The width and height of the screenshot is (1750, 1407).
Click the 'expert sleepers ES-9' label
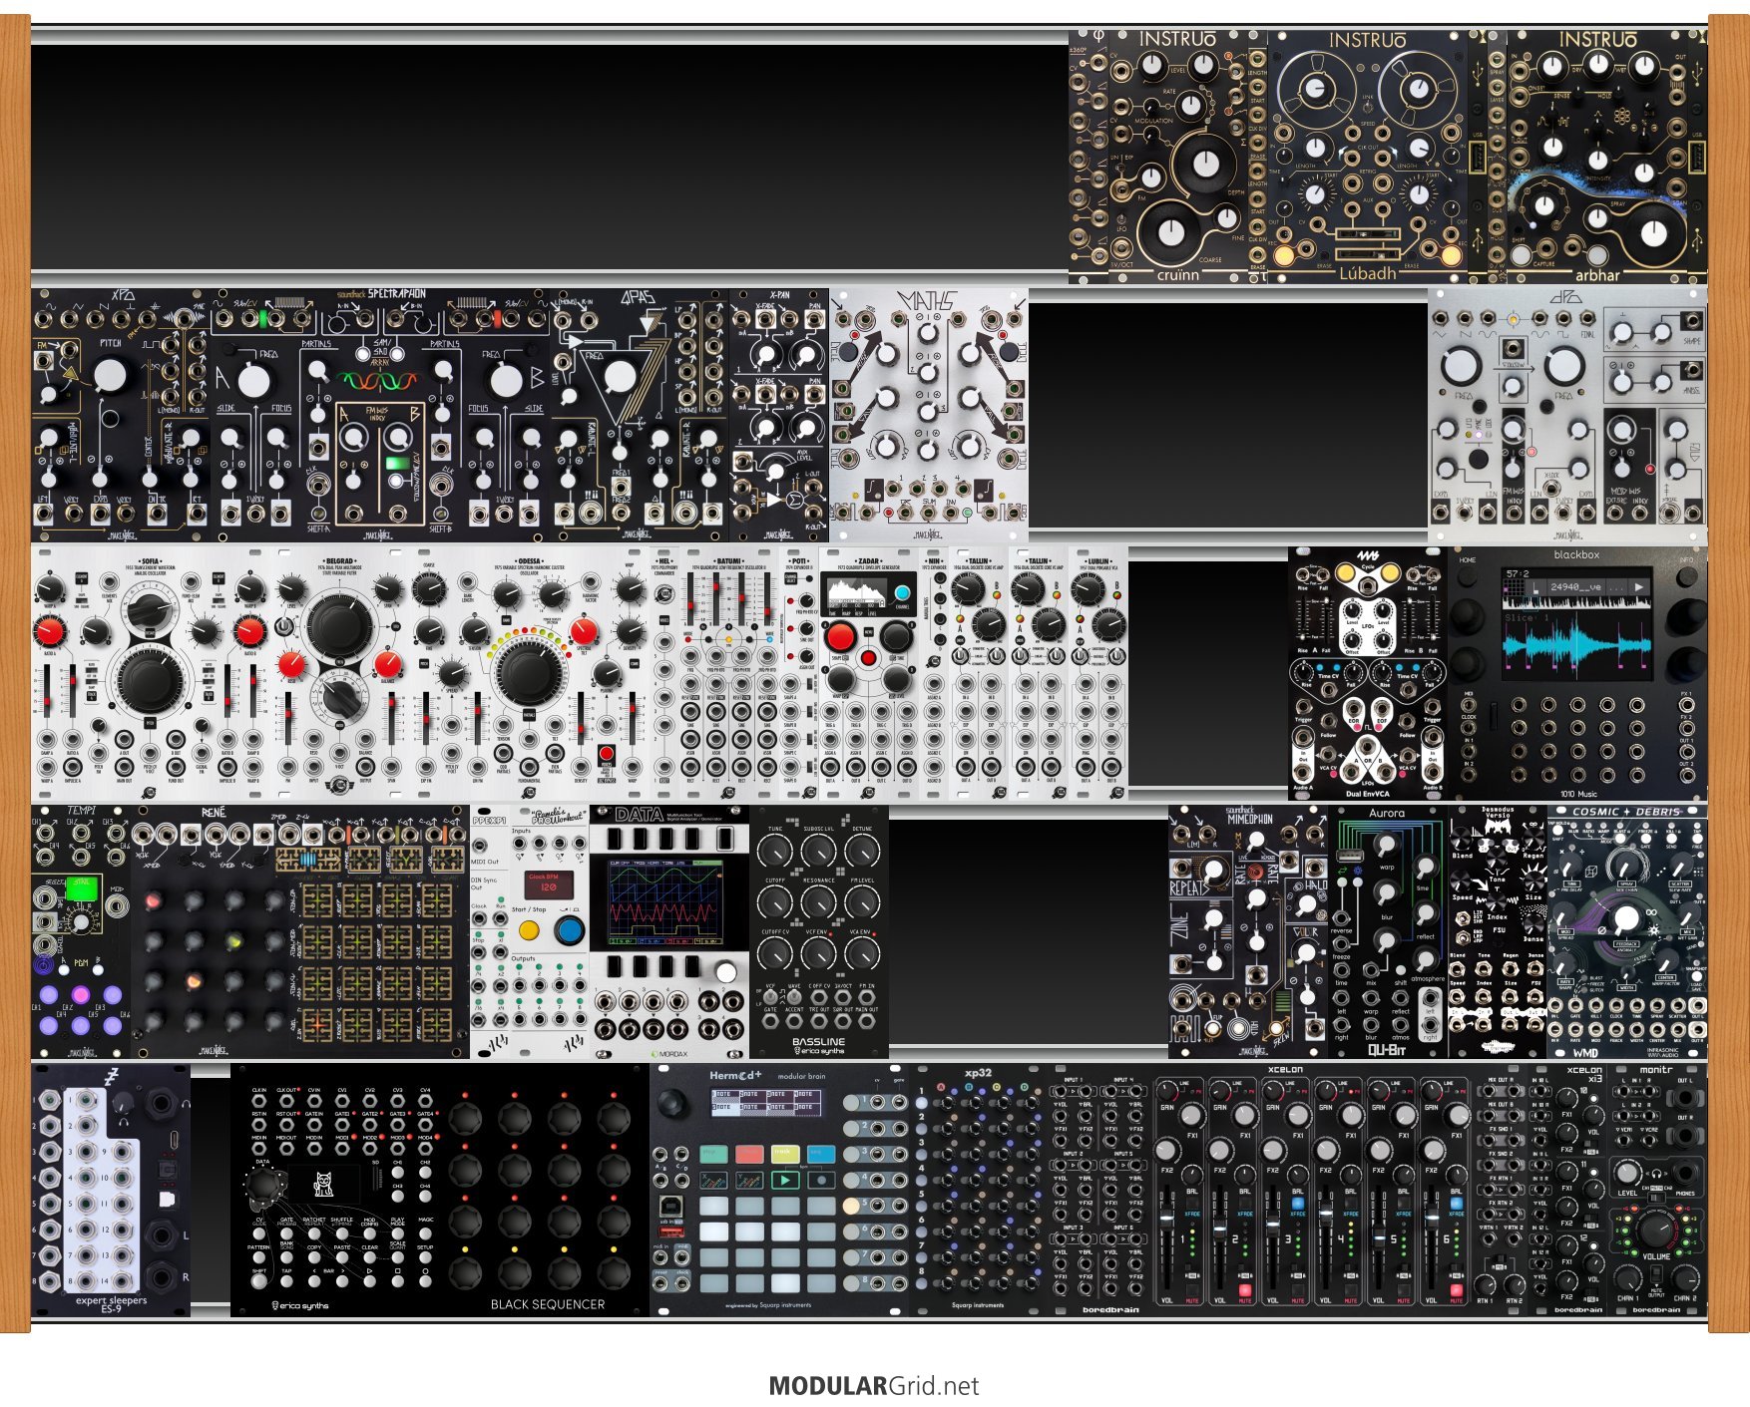[x=111, y=1304]
